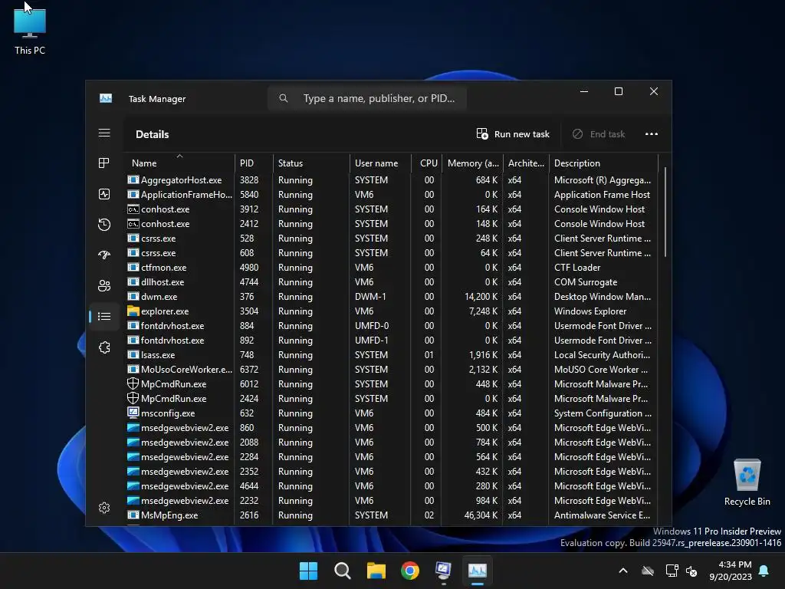Image resolution: width=785 pixels, height=589 pixels.
Task: Open the clock showing 4:34 PM
Action: coord(731,571)
